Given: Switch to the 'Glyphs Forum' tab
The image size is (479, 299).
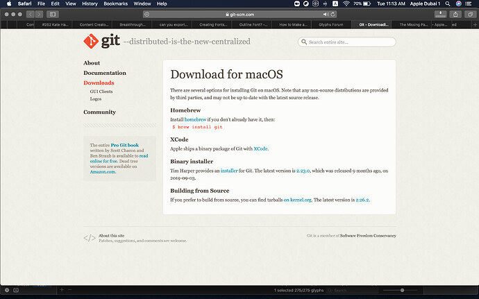Looking at the screenshot, I should pos(331,25).
